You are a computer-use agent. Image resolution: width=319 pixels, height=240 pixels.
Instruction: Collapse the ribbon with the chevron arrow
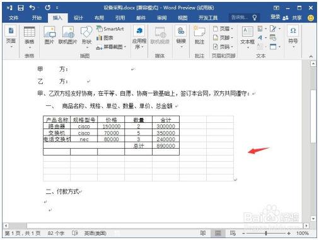point(311,56)
